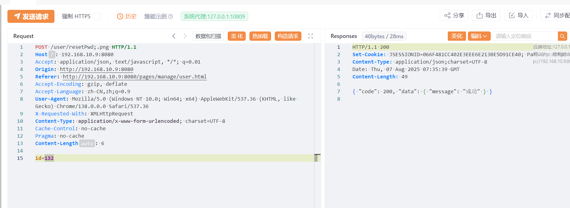Click the 热加载 hot reload button

click(x=260, y=36)
